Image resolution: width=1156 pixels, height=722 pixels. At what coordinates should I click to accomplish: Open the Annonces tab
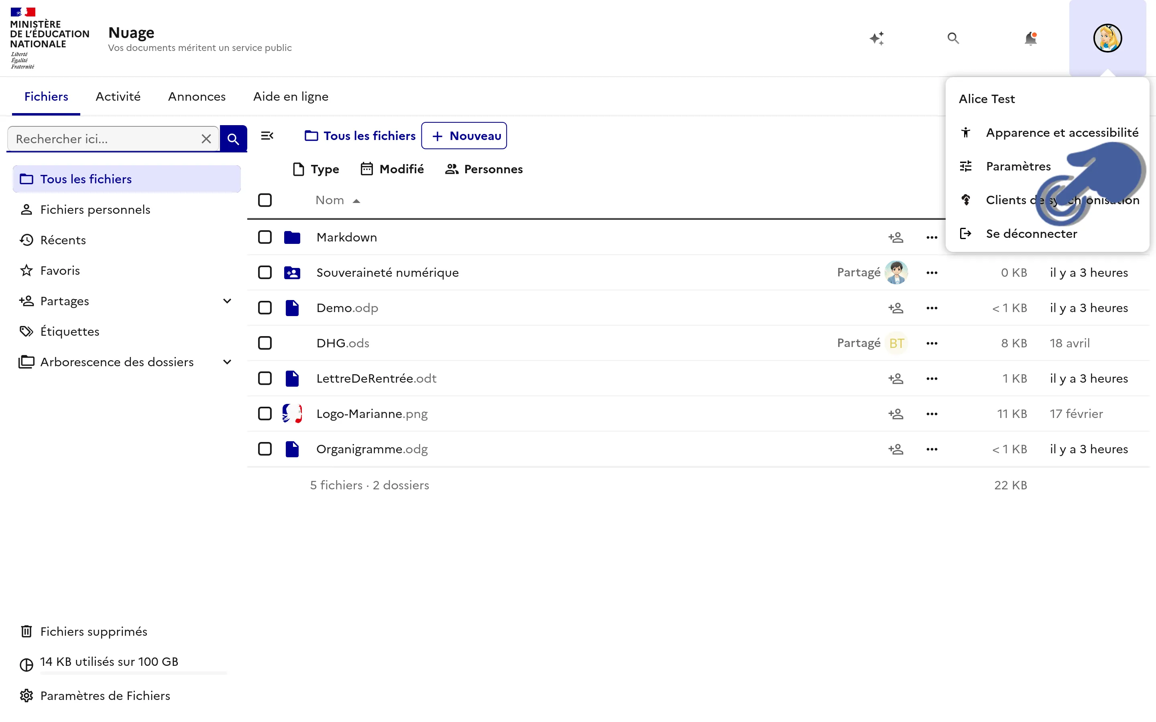(x=197, y=96)
